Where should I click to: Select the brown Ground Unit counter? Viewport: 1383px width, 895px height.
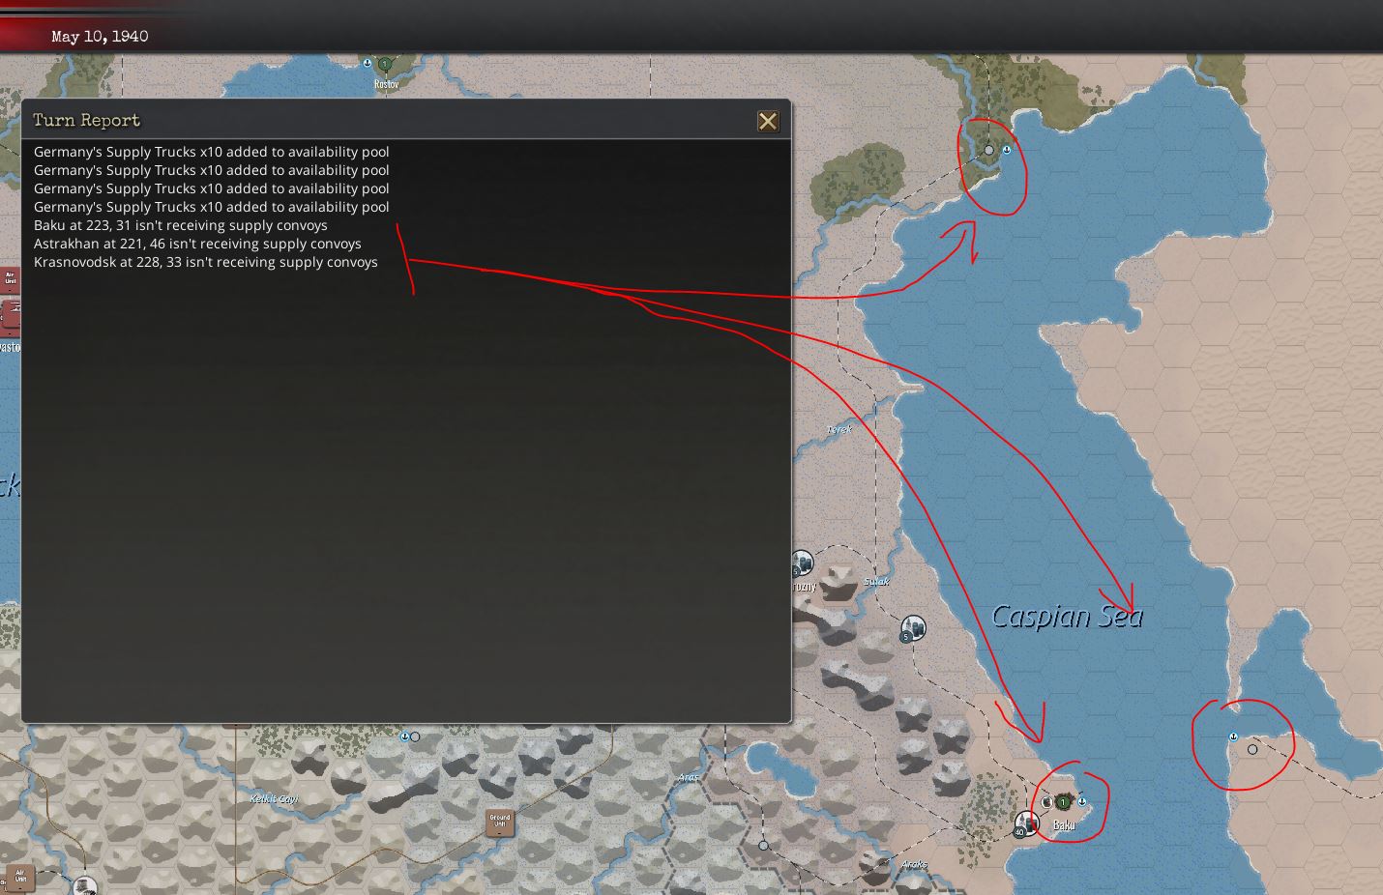pyautogui.click(x=499, y=823)
